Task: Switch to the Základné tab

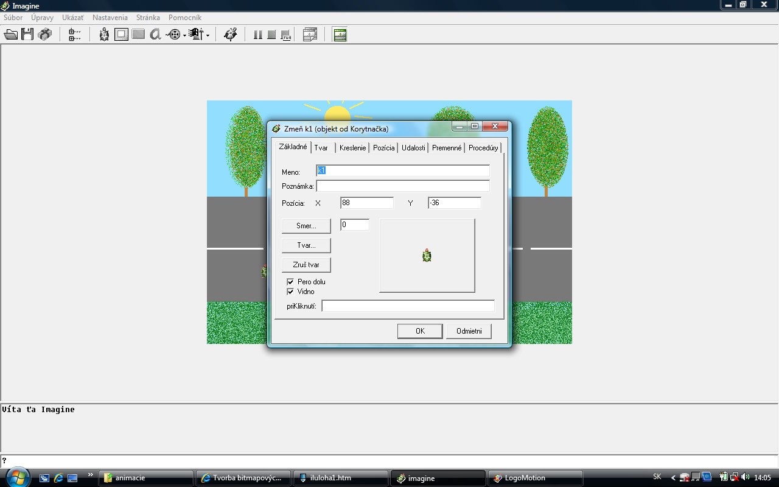Action: coord(293,147)
